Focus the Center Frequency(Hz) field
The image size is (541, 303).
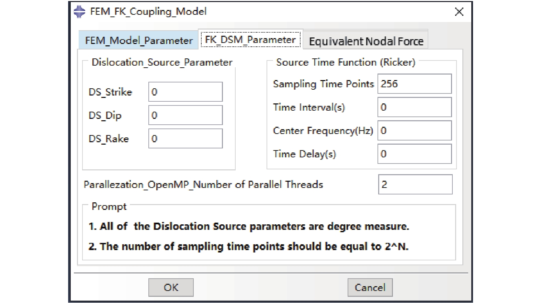pos(414,131)
